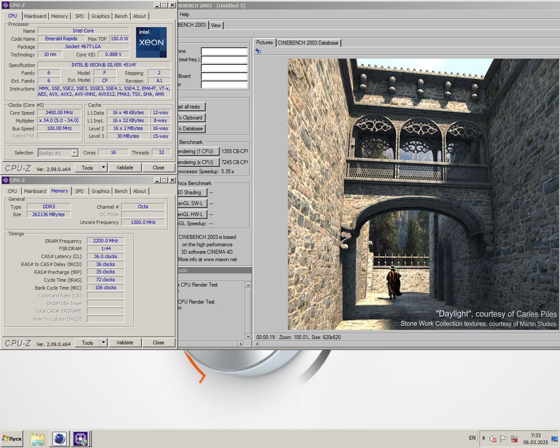Open the Mainboard tab in the top CPU-Z window
Image resolution: width=560 pixels, height=448 pixels.
point(35,16)
